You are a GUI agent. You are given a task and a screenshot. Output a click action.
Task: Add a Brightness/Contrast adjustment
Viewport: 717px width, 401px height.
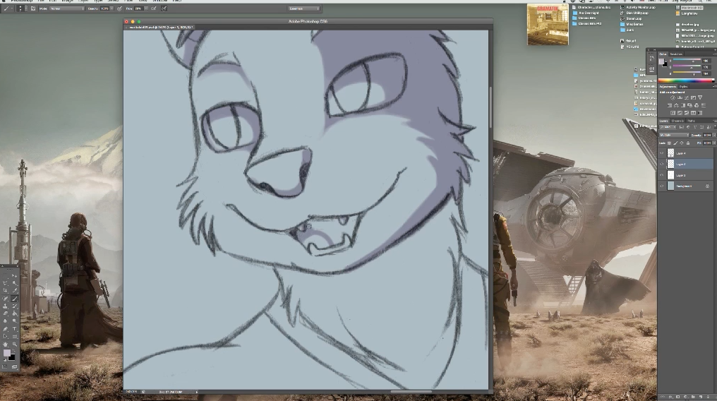pyautogui.click(x=673, y=98)
